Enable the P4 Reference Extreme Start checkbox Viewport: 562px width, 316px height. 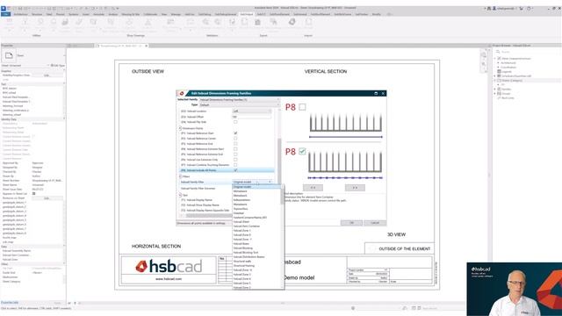click(x=235, y=149)
